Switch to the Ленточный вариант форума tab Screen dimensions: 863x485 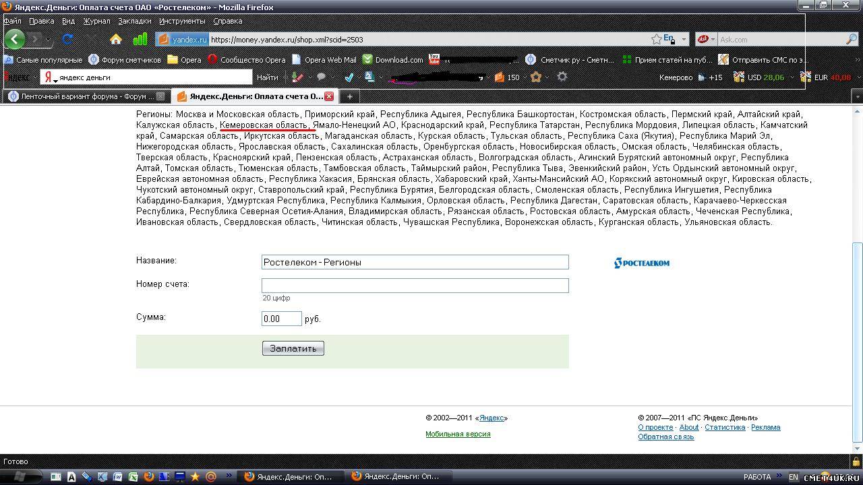point(86,96)
